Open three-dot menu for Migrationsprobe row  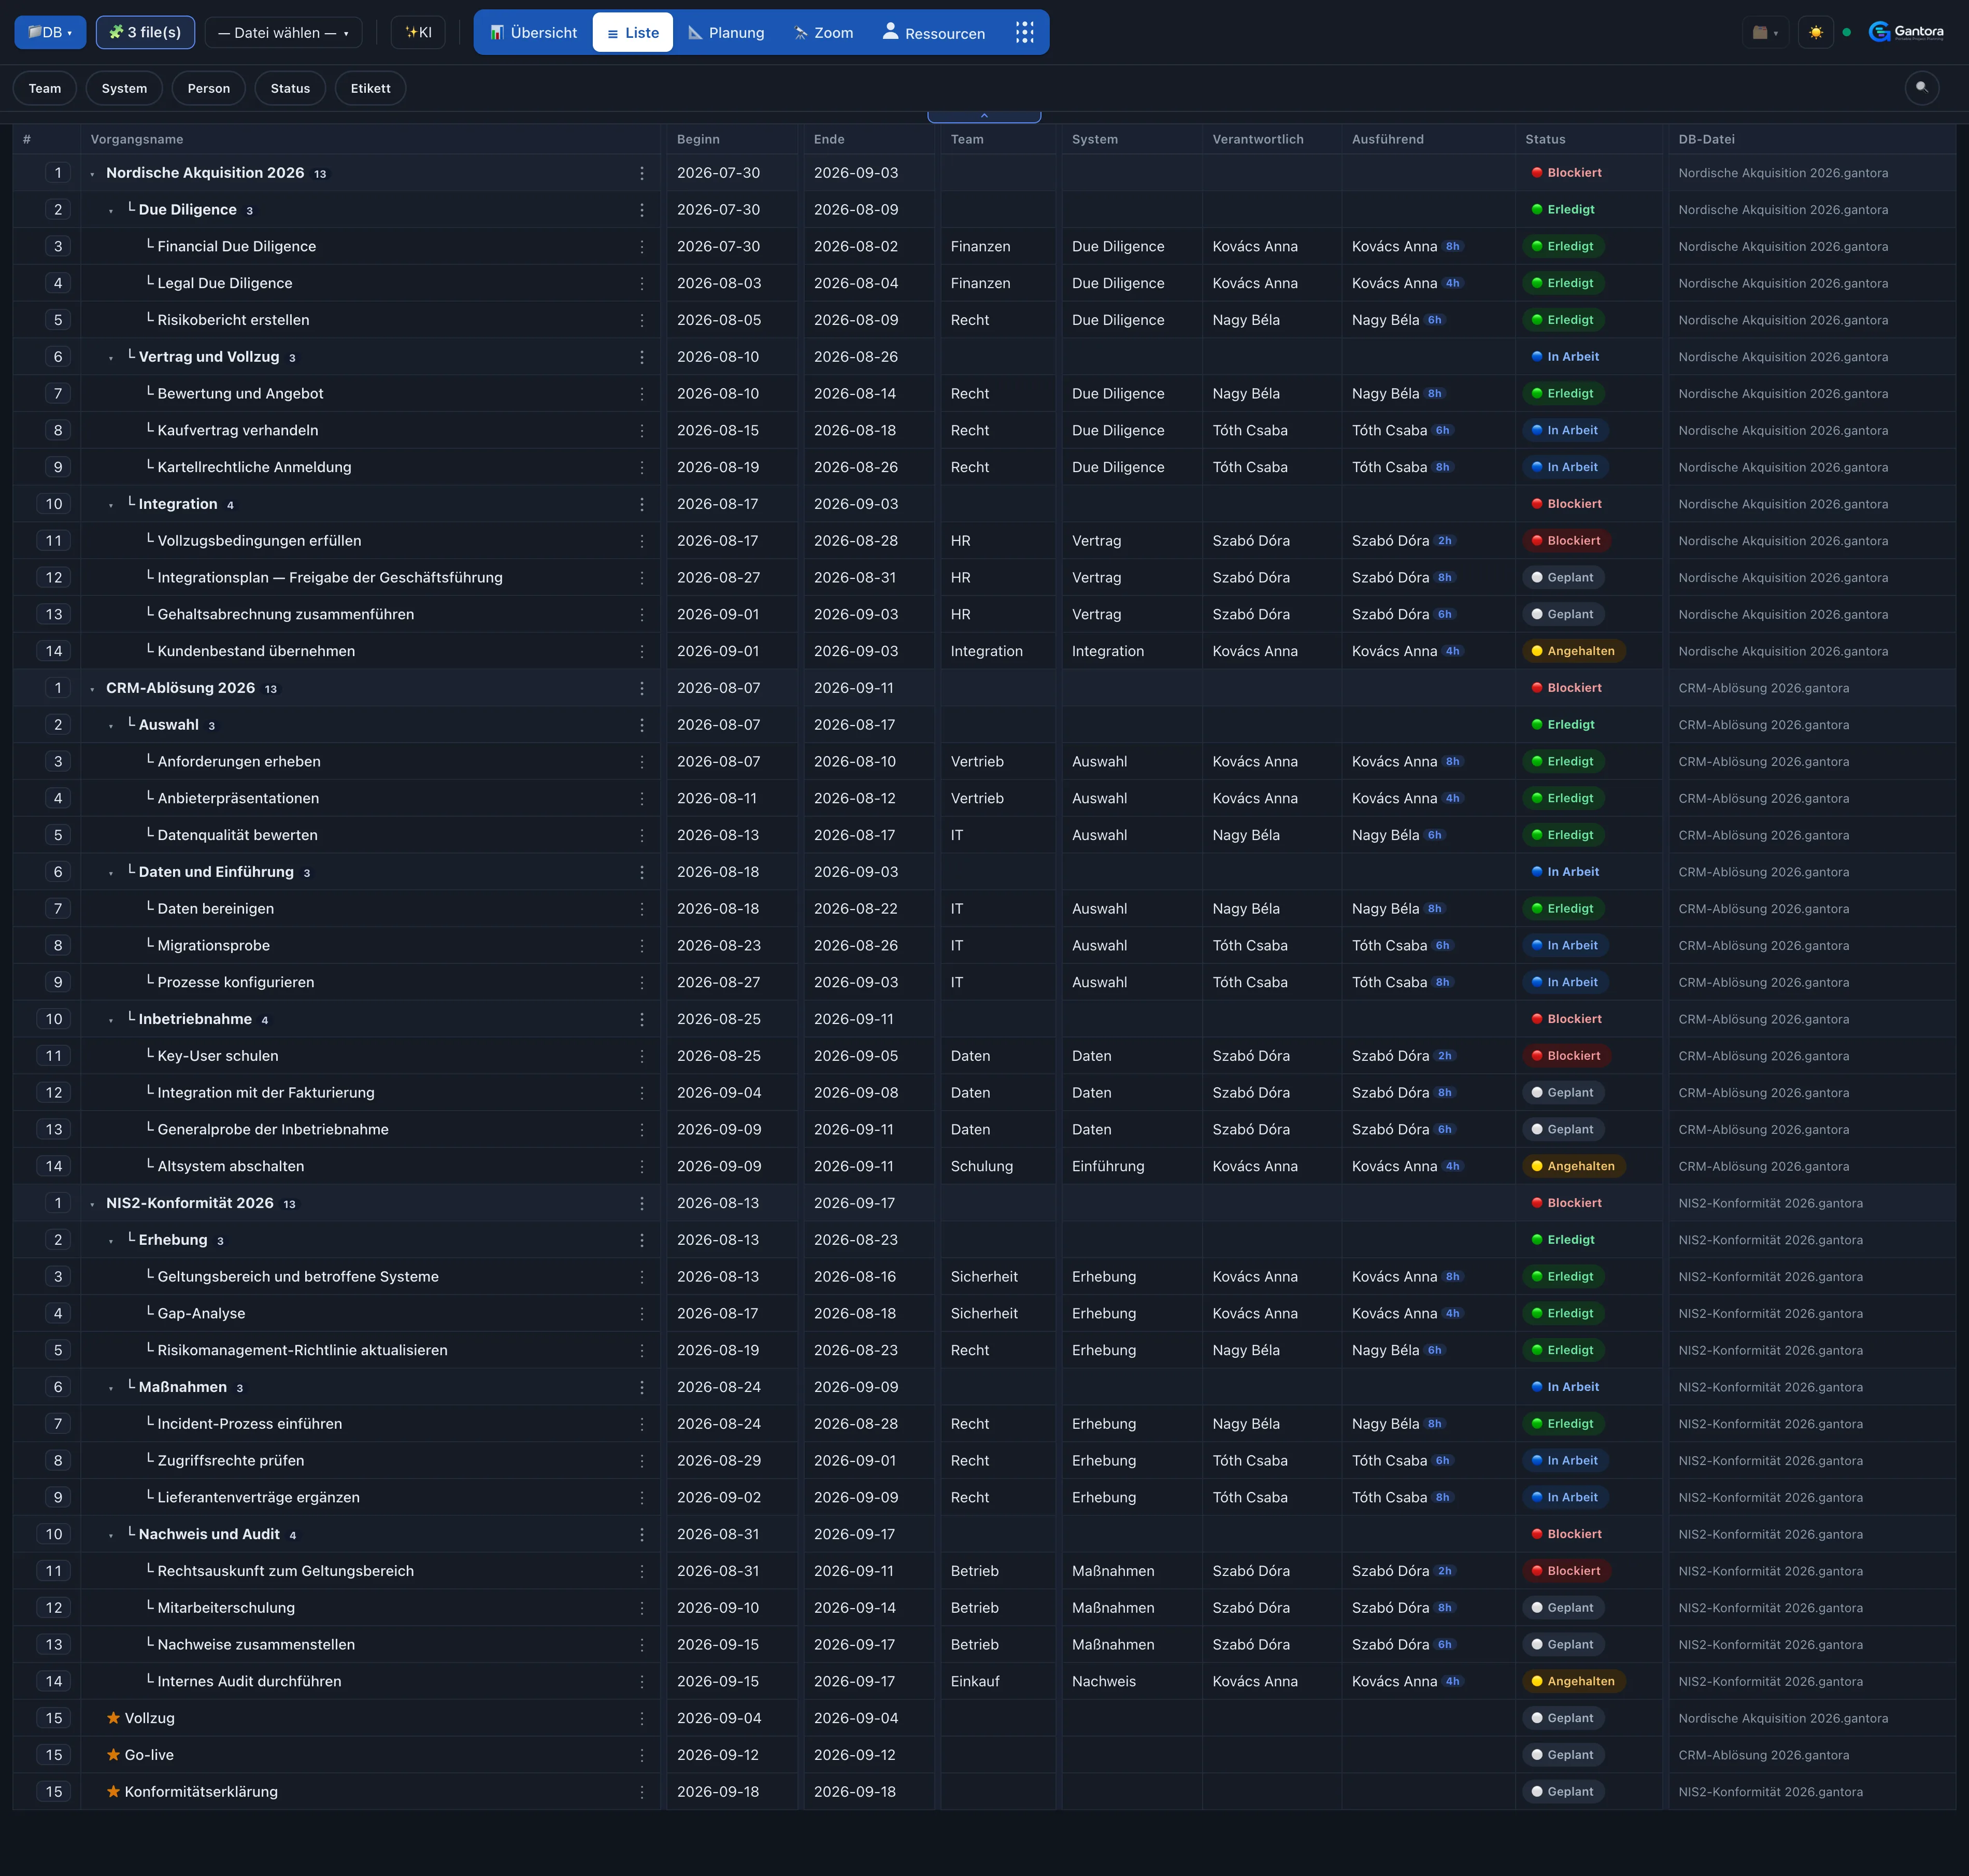(x=641, y=945)
